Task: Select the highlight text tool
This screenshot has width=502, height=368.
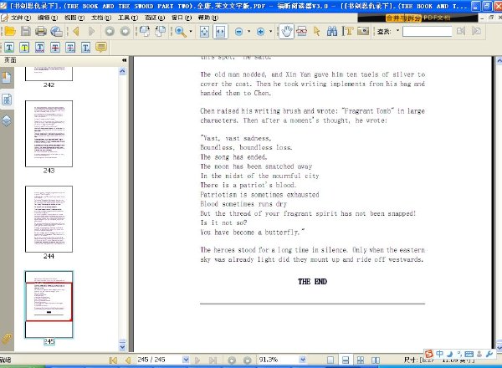Action: 9,48
